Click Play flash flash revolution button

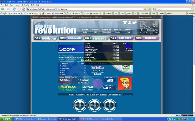(45, 38)
